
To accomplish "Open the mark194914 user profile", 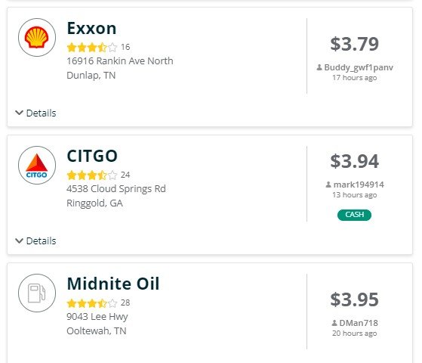I will click(x=359, y=185).
